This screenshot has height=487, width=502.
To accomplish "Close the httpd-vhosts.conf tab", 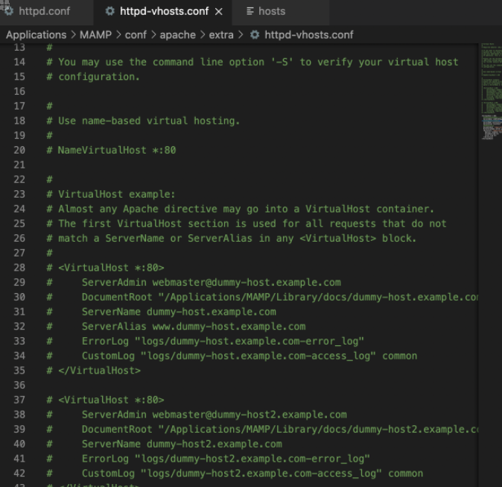I will click(219, 12).
